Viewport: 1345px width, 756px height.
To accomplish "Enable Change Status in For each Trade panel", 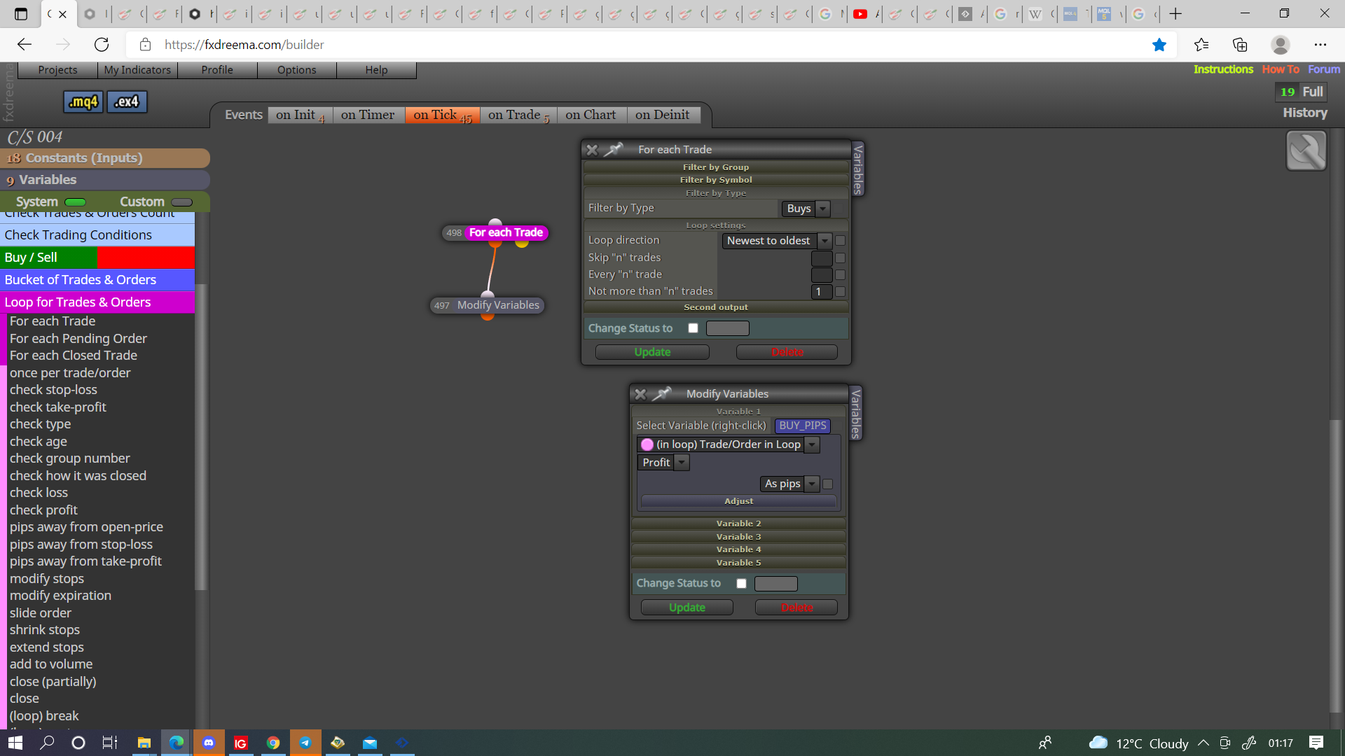I will [x=693, y=328].
